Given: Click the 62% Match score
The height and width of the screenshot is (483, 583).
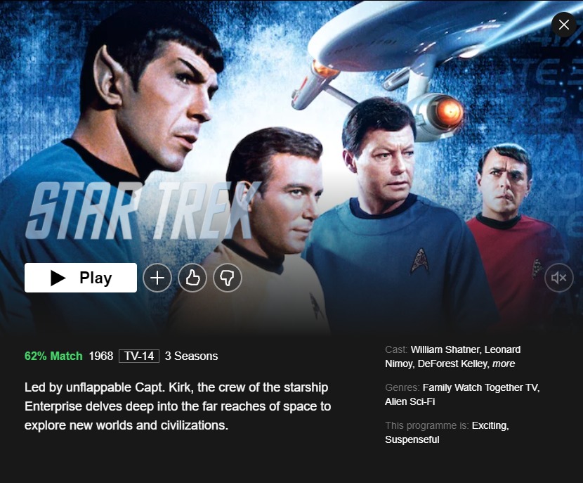Looking at the screenshot, I should 53,356.
